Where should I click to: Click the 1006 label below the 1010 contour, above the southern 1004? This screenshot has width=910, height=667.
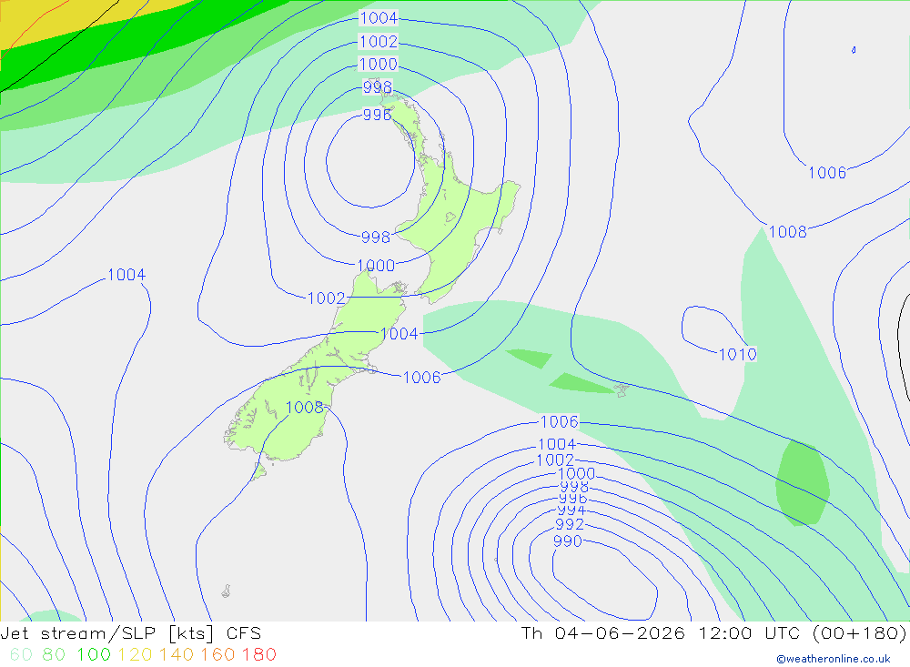(560, 421)
